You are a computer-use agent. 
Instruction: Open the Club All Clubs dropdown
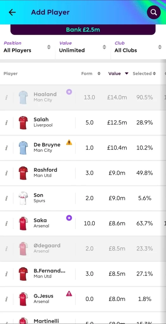(x=138, y=47)
